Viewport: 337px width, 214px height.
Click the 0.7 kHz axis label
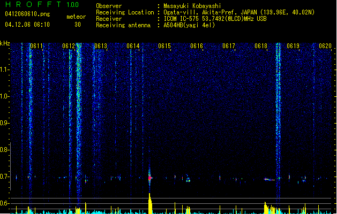pos(4,177)
